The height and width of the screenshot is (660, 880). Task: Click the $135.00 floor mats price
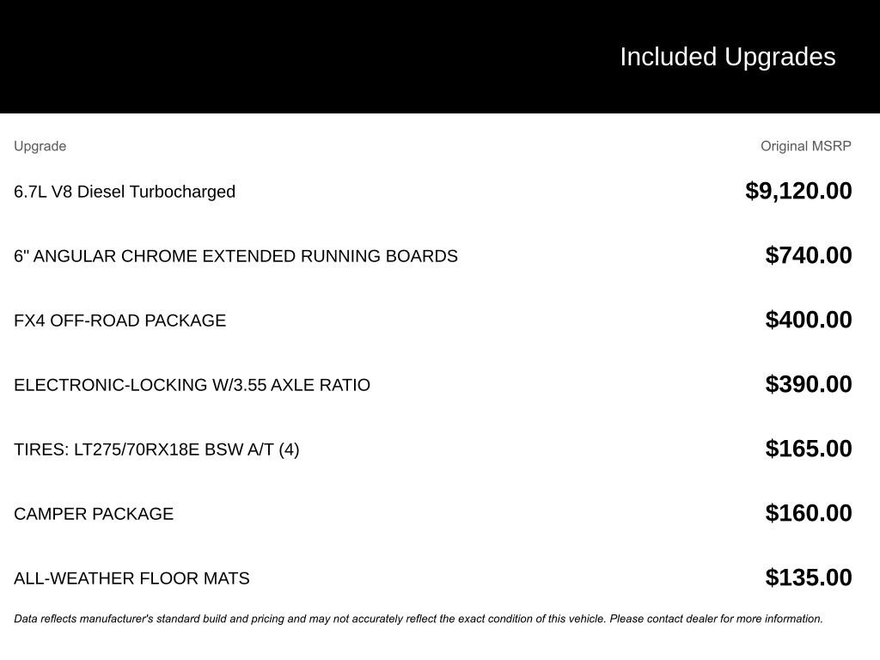point(809,578)
